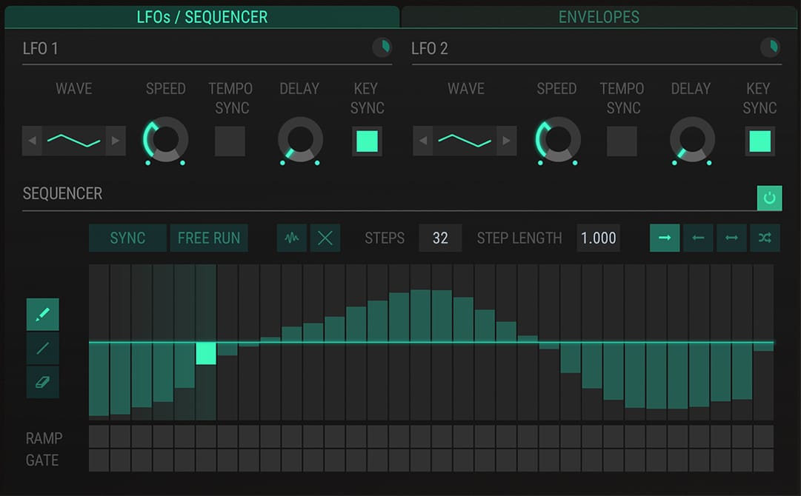Toggle the sequencer power button
This screenshot has width=801, height=496.
[769, 198]
